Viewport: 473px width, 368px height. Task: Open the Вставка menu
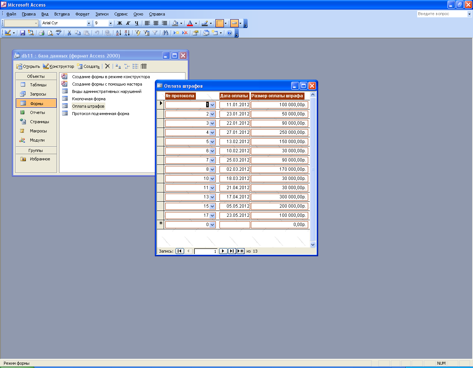tap(62, 14)
